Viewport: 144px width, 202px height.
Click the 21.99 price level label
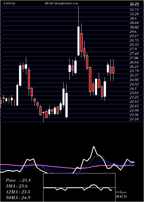tap(134, 111)
